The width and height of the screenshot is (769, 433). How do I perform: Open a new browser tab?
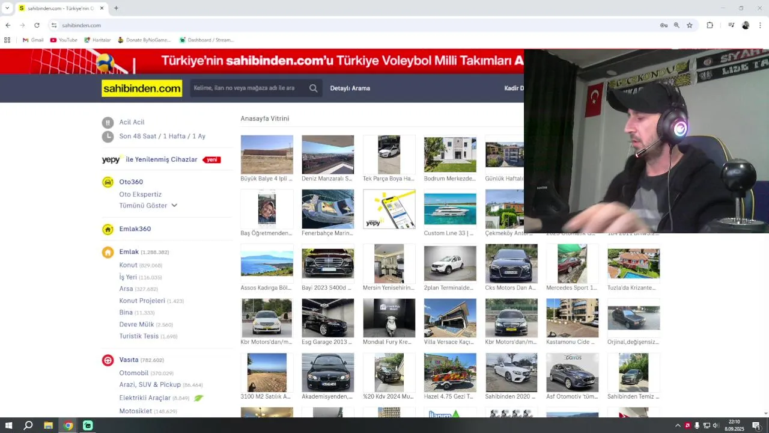(x=116, y=8)
